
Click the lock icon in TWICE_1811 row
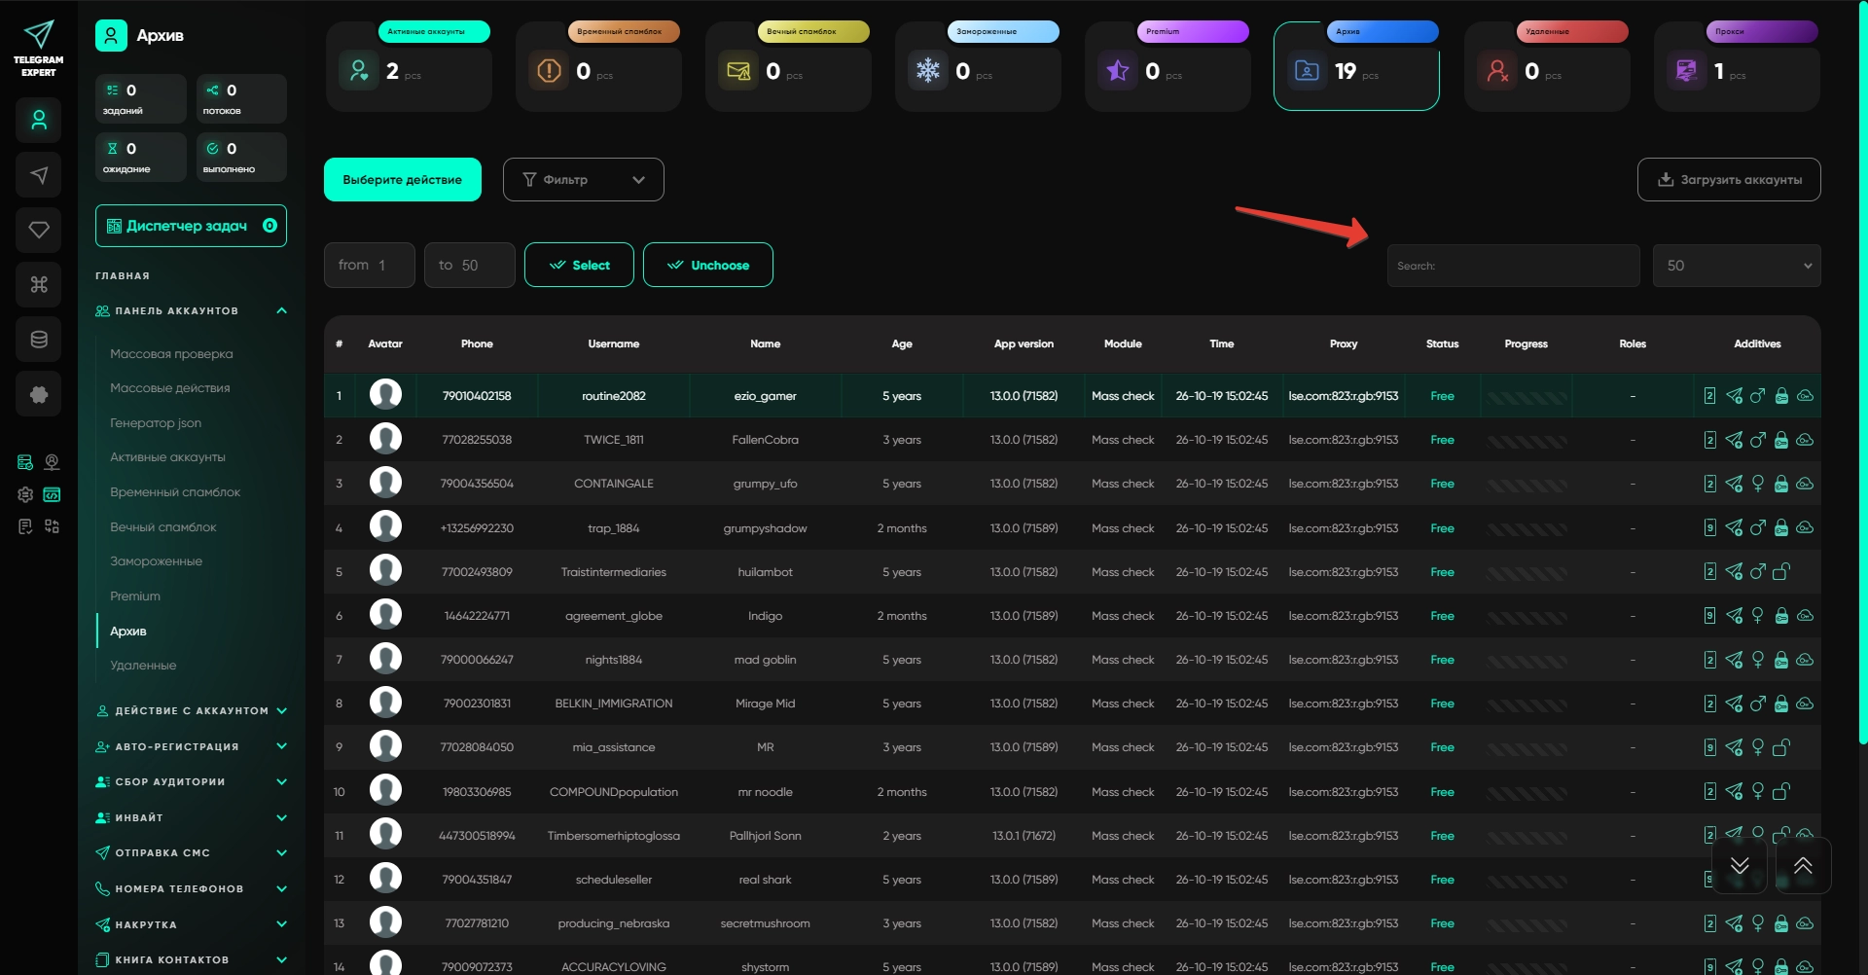pos(1781,440)
